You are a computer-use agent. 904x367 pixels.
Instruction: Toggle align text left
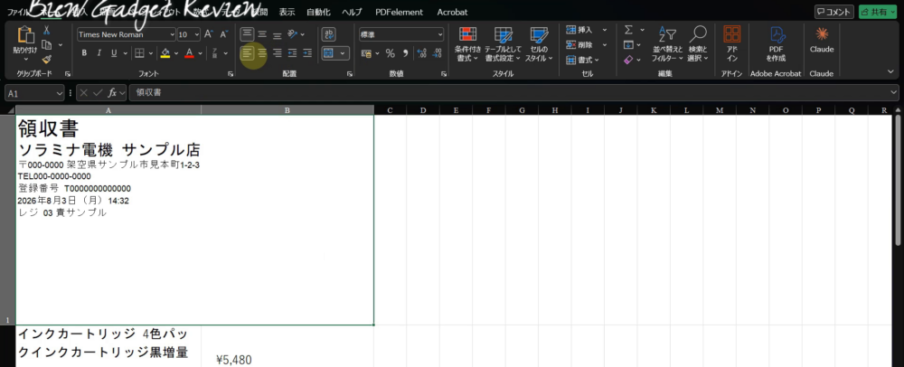point(248,53)
